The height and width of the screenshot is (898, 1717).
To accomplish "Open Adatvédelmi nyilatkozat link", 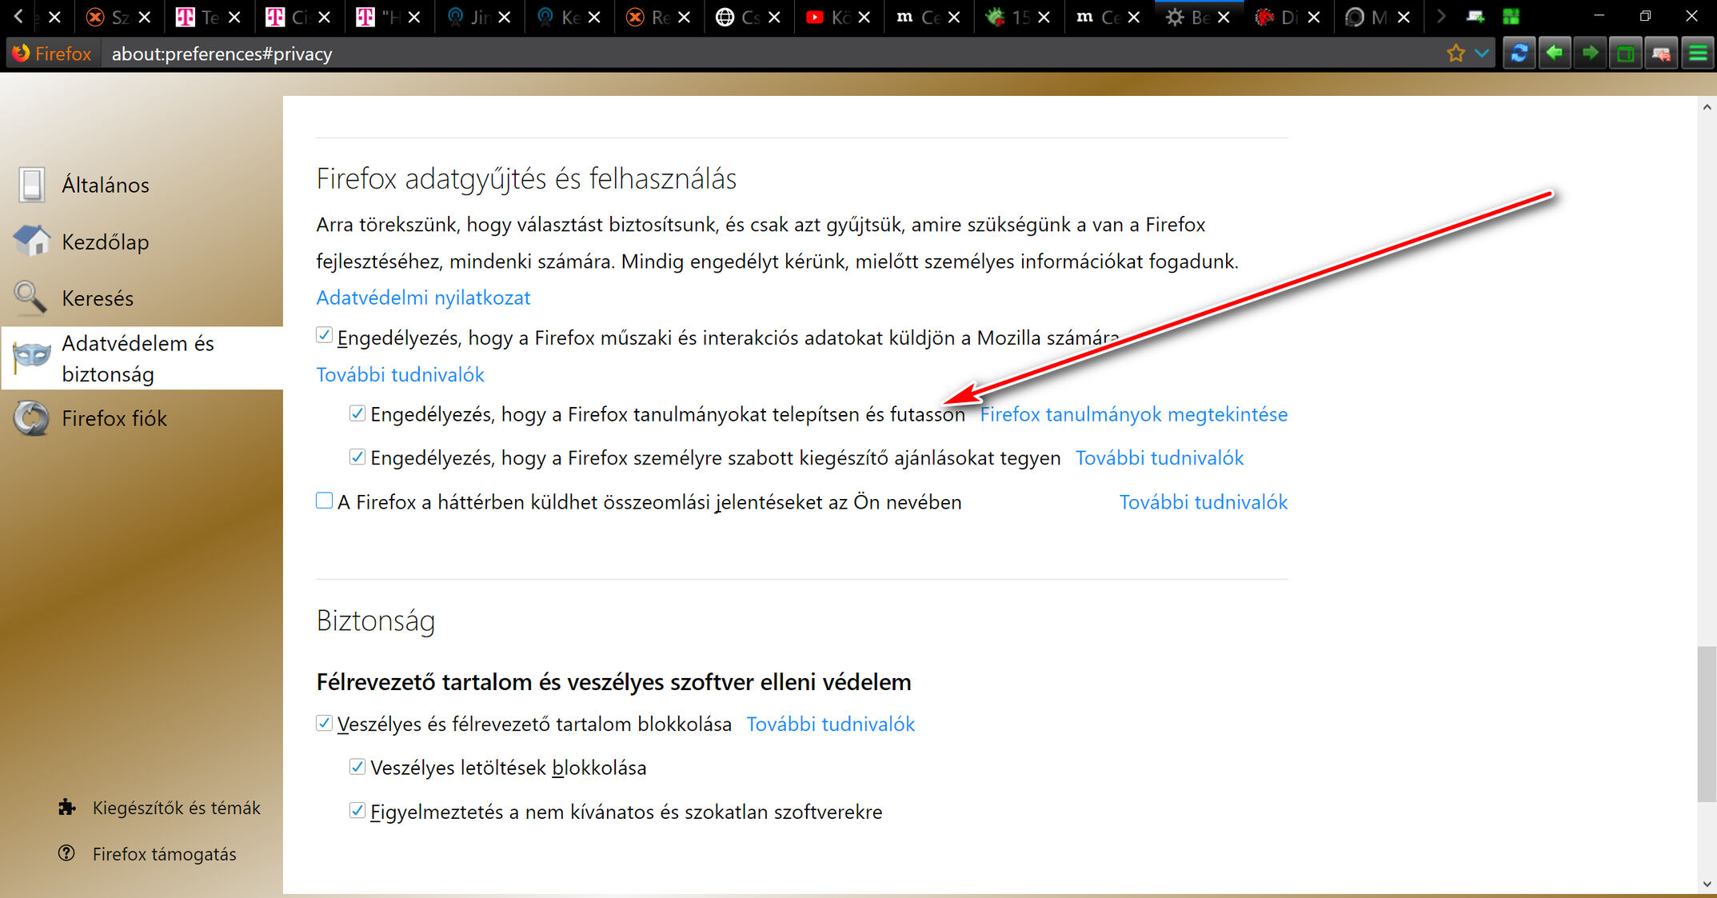I will [x=423, y=297].
